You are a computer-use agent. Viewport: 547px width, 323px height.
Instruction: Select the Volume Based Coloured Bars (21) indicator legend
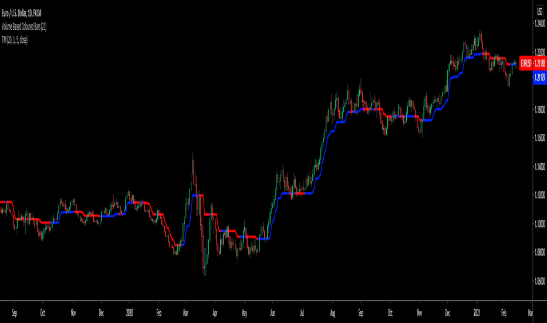tap(24, 27)
